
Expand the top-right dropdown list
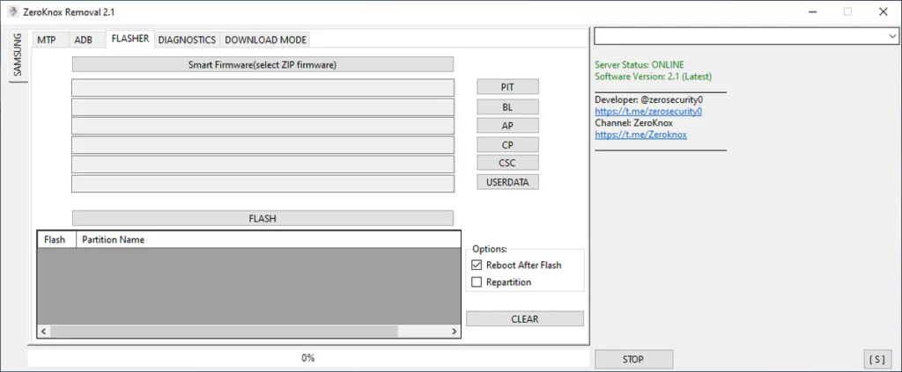891,36
